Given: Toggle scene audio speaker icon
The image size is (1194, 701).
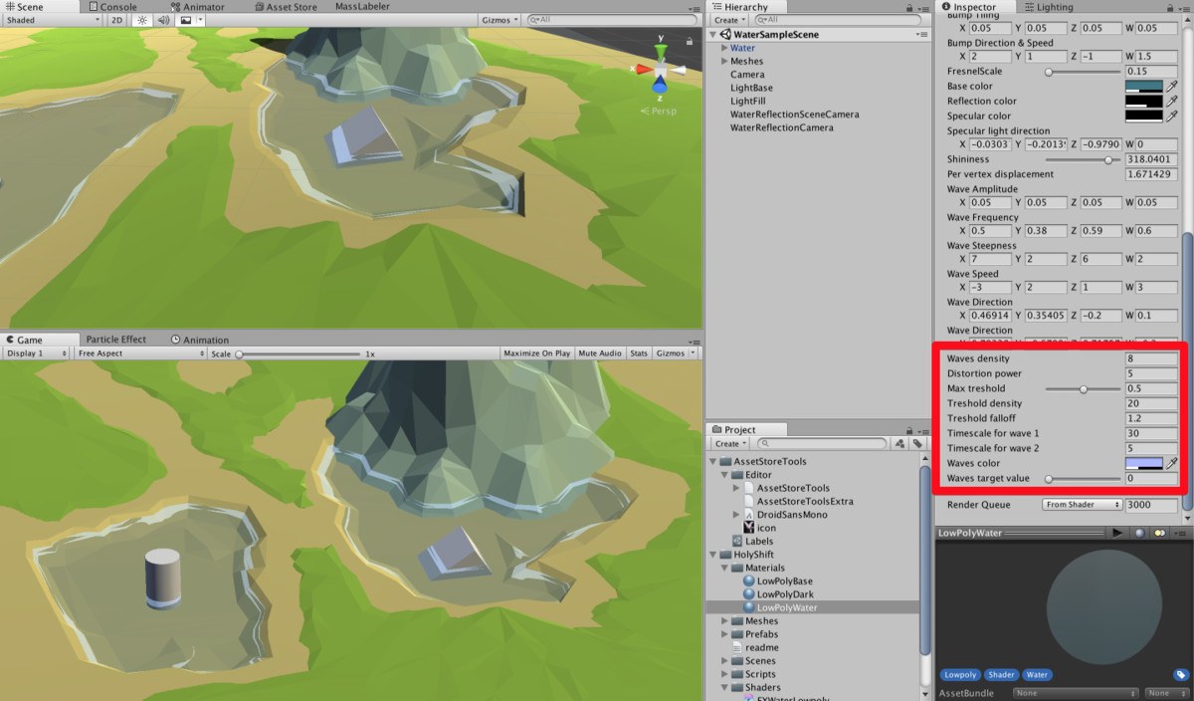Looking at the screenshot, I should point(163,20).
